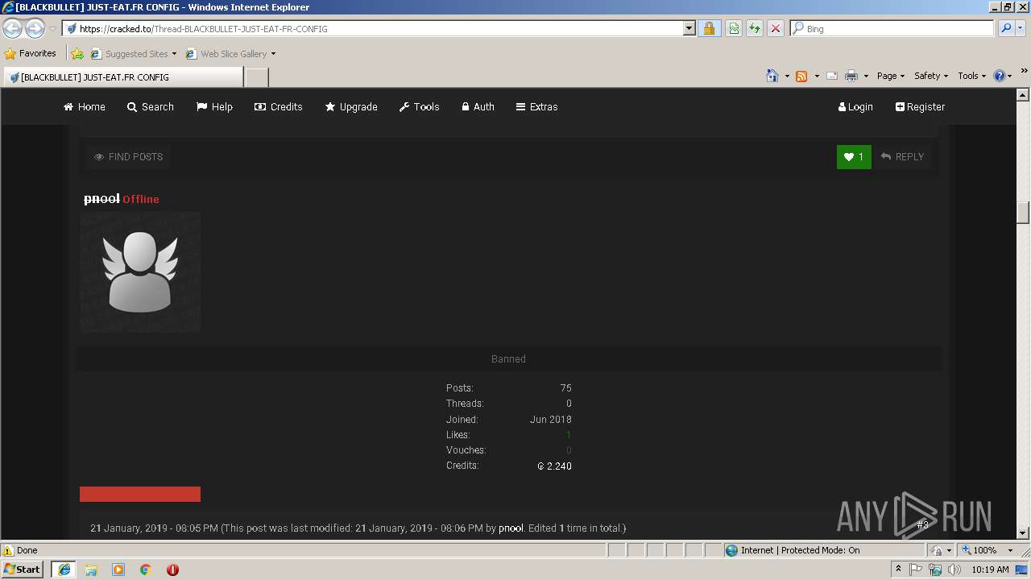Open the security lock report icon
Viewport: 1031px width, 580px height.
709,28
